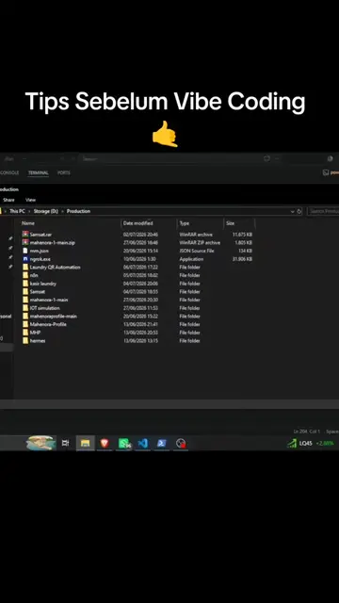
Task: Click the n8n folder icon
Action: (25, 275)
